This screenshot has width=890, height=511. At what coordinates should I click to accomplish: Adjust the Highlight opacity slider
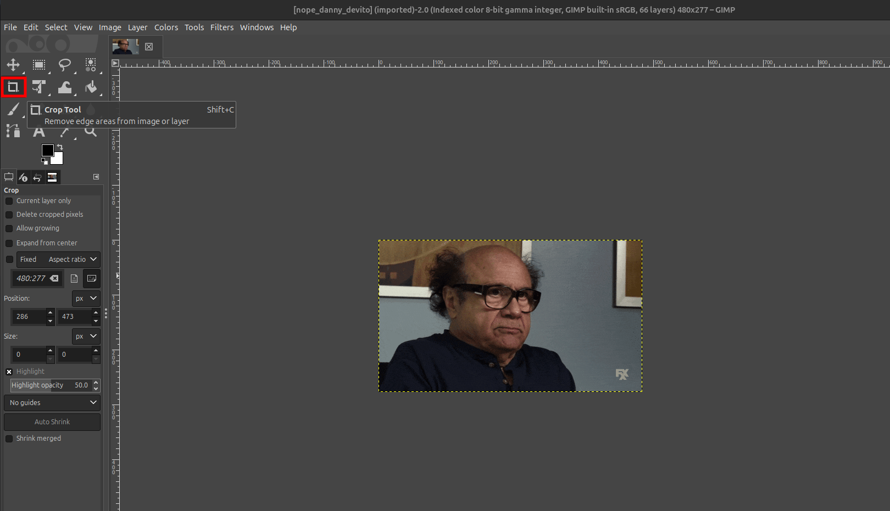coord(51,385)
